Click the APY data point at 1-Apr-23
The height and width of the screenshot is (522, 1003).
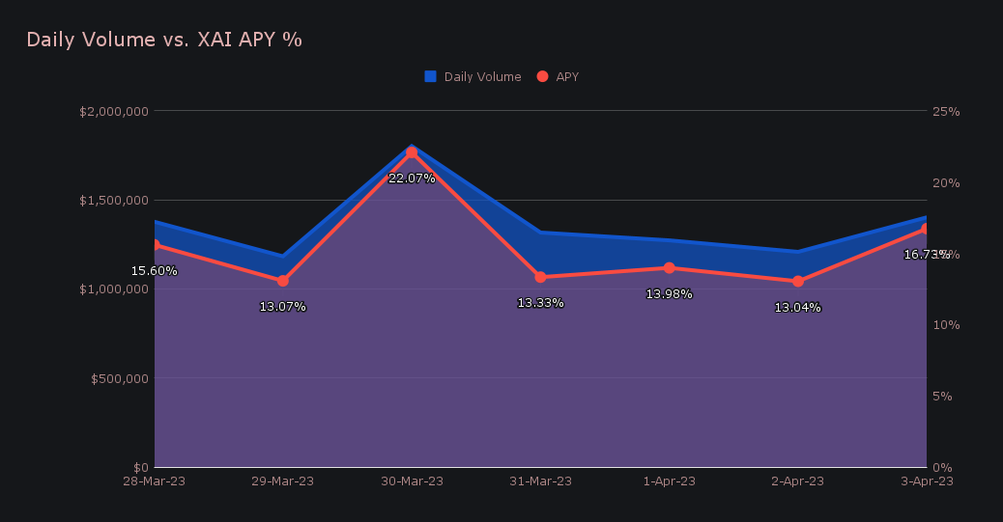pos(669,267)
